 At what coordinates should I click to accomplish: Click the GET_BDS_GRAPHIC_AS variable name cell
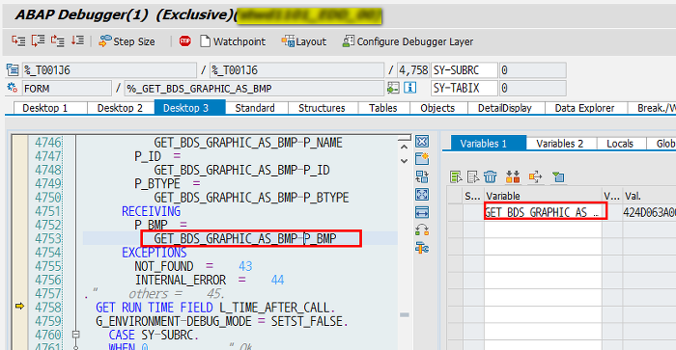(x=543, y=212)
